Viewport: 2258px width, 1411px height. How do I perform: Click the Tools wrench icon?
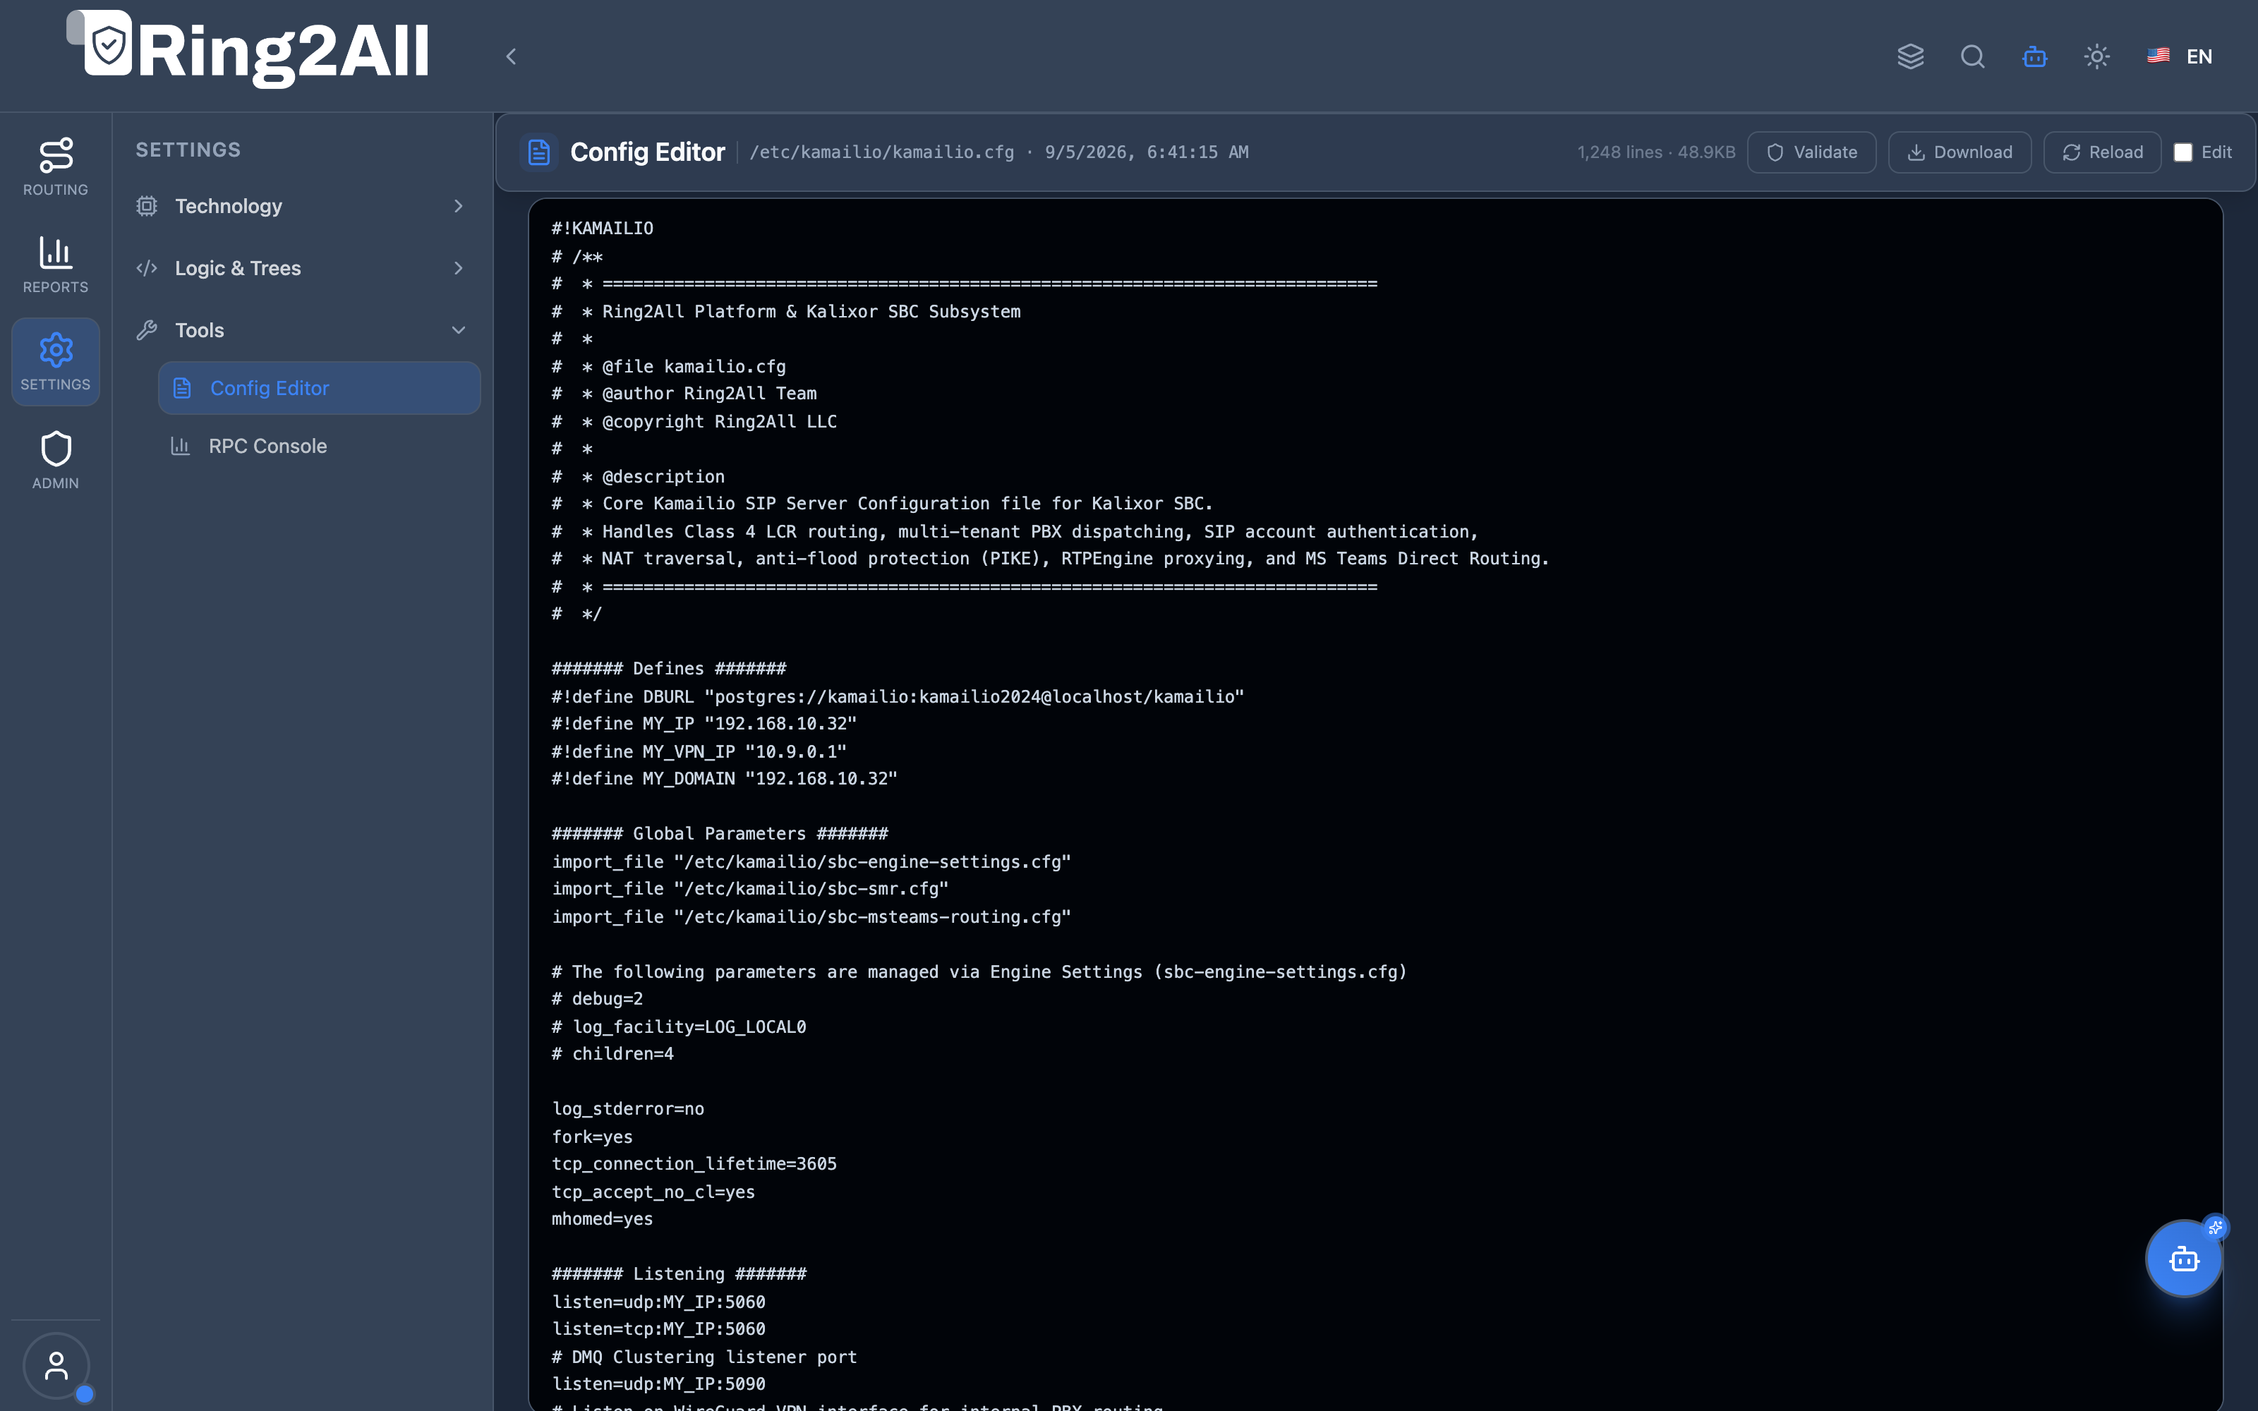pos(147,330)
